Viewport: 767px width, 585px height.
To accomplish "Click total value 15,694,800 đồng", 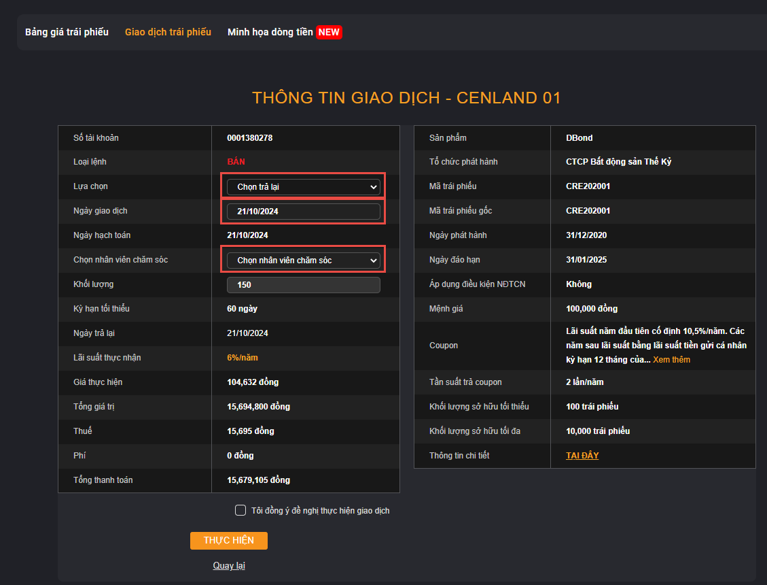I will 258,407.
